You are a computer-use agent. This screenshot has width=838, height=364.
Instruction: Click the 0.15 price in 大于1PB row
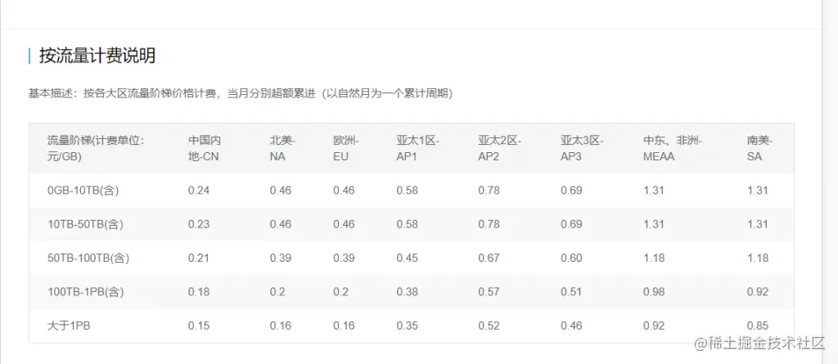pyautogui.click(x=199, y=326)
